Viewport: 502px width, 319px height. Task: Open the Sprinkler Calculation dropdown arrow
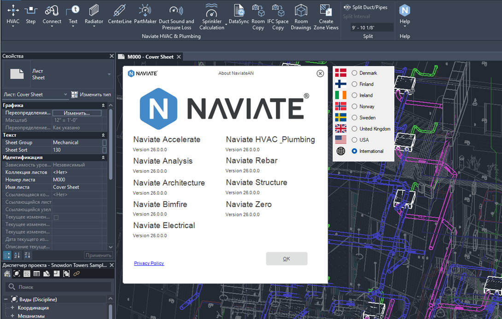click(x=226, y=25)
